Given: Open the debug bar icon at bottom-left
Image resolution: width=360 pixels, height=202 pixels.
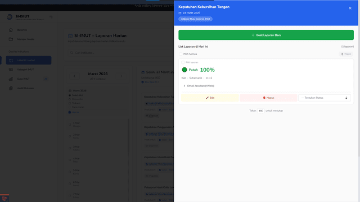Looking at the screenshot, I should (x=4, y=198).
